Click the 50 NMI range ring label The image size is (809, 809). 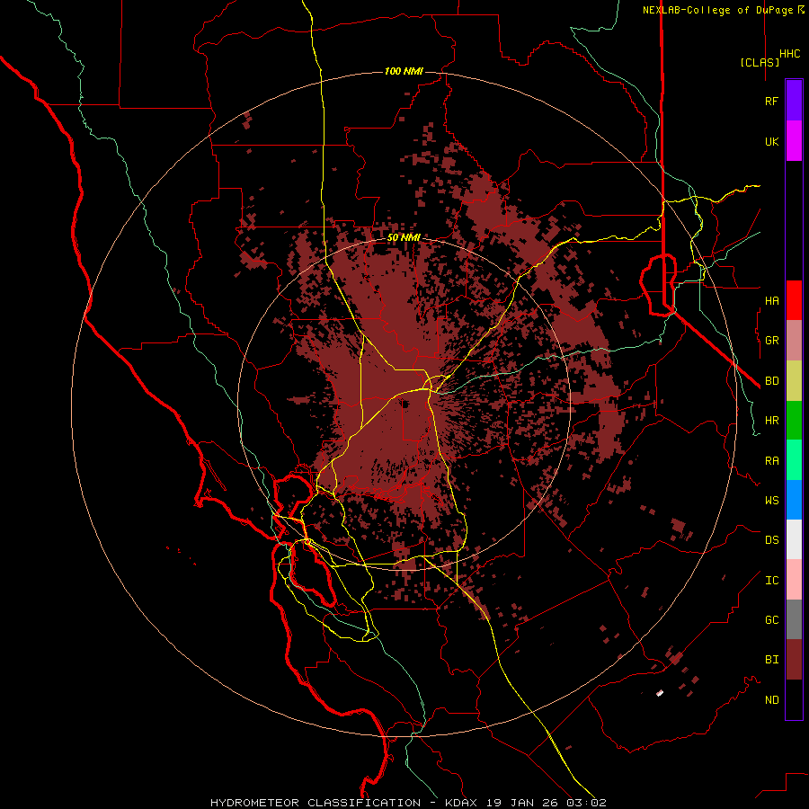pyautogui.click(x=404, y=238)
